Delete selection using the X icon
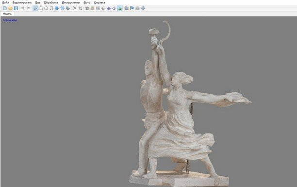 click(75, 8)
